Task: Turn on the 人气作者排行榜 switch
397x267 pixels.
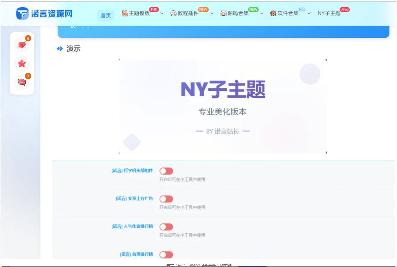Action: [x=166, y=227]
